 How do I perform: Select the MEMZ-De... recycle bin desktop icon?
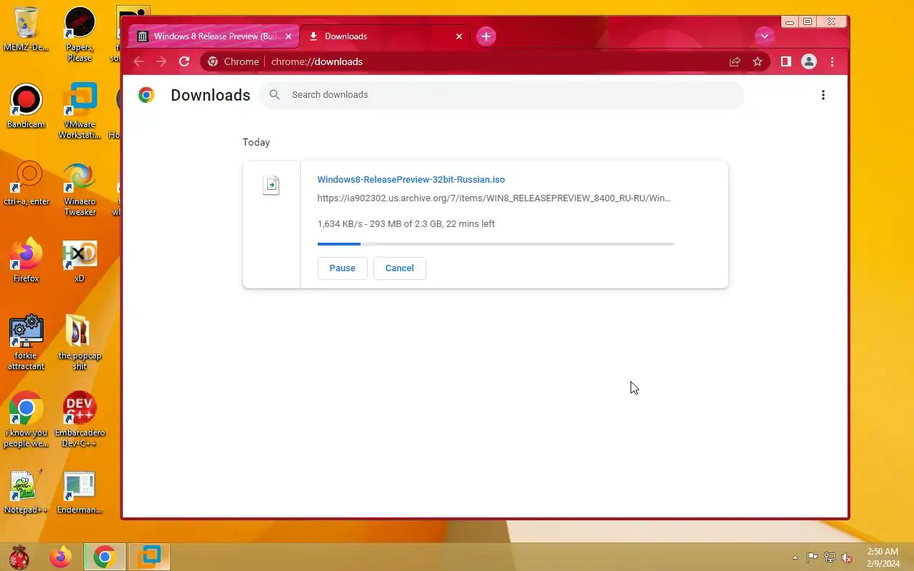click(x=26, y=30)
